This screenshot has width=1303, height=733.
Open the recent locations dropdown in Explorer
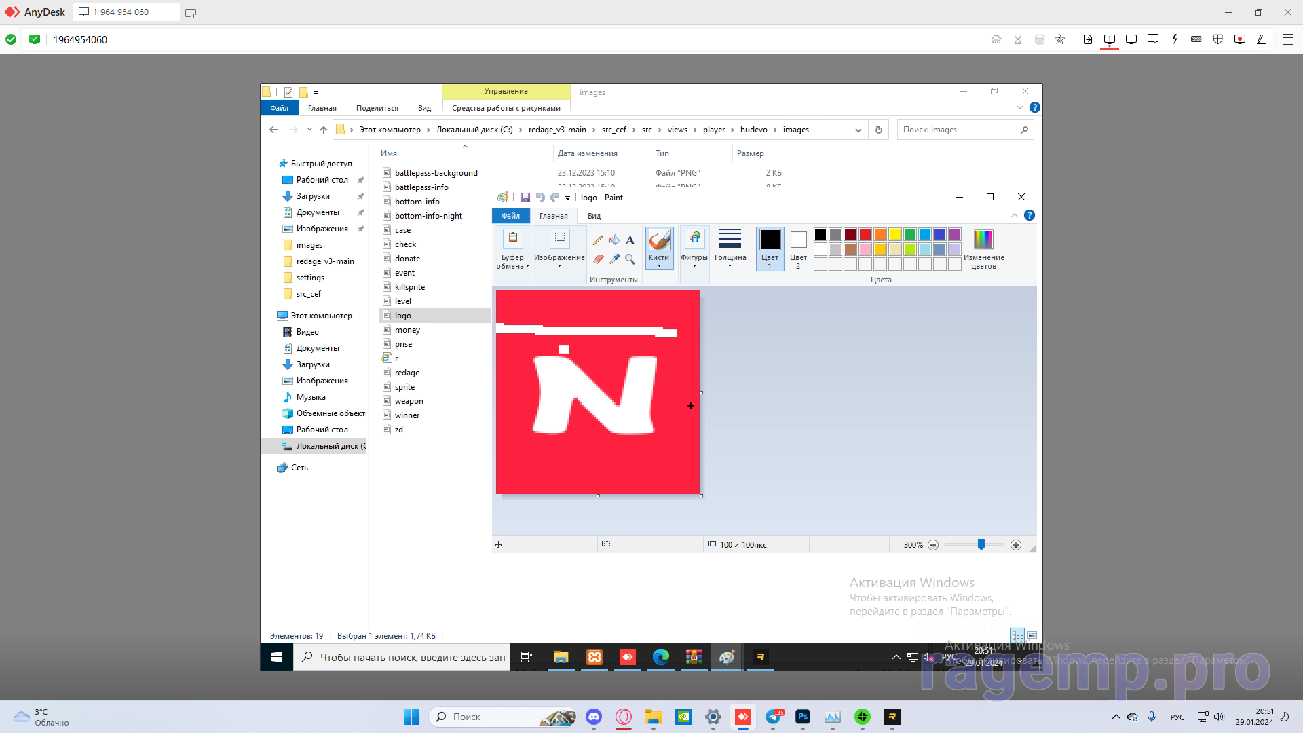click(x=309, y=130)
